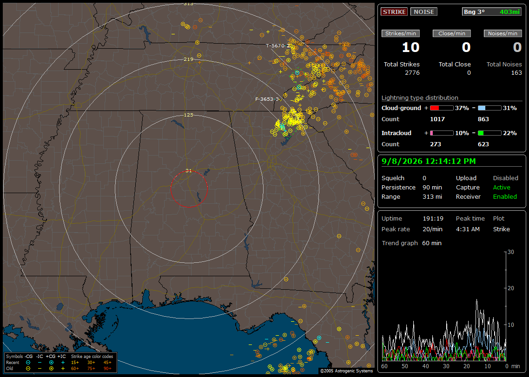Select the T-5670-2 storm cell label

278,46
